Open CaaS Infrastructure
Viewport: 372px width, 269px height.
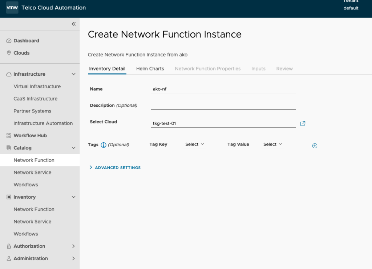coord(35,99)
